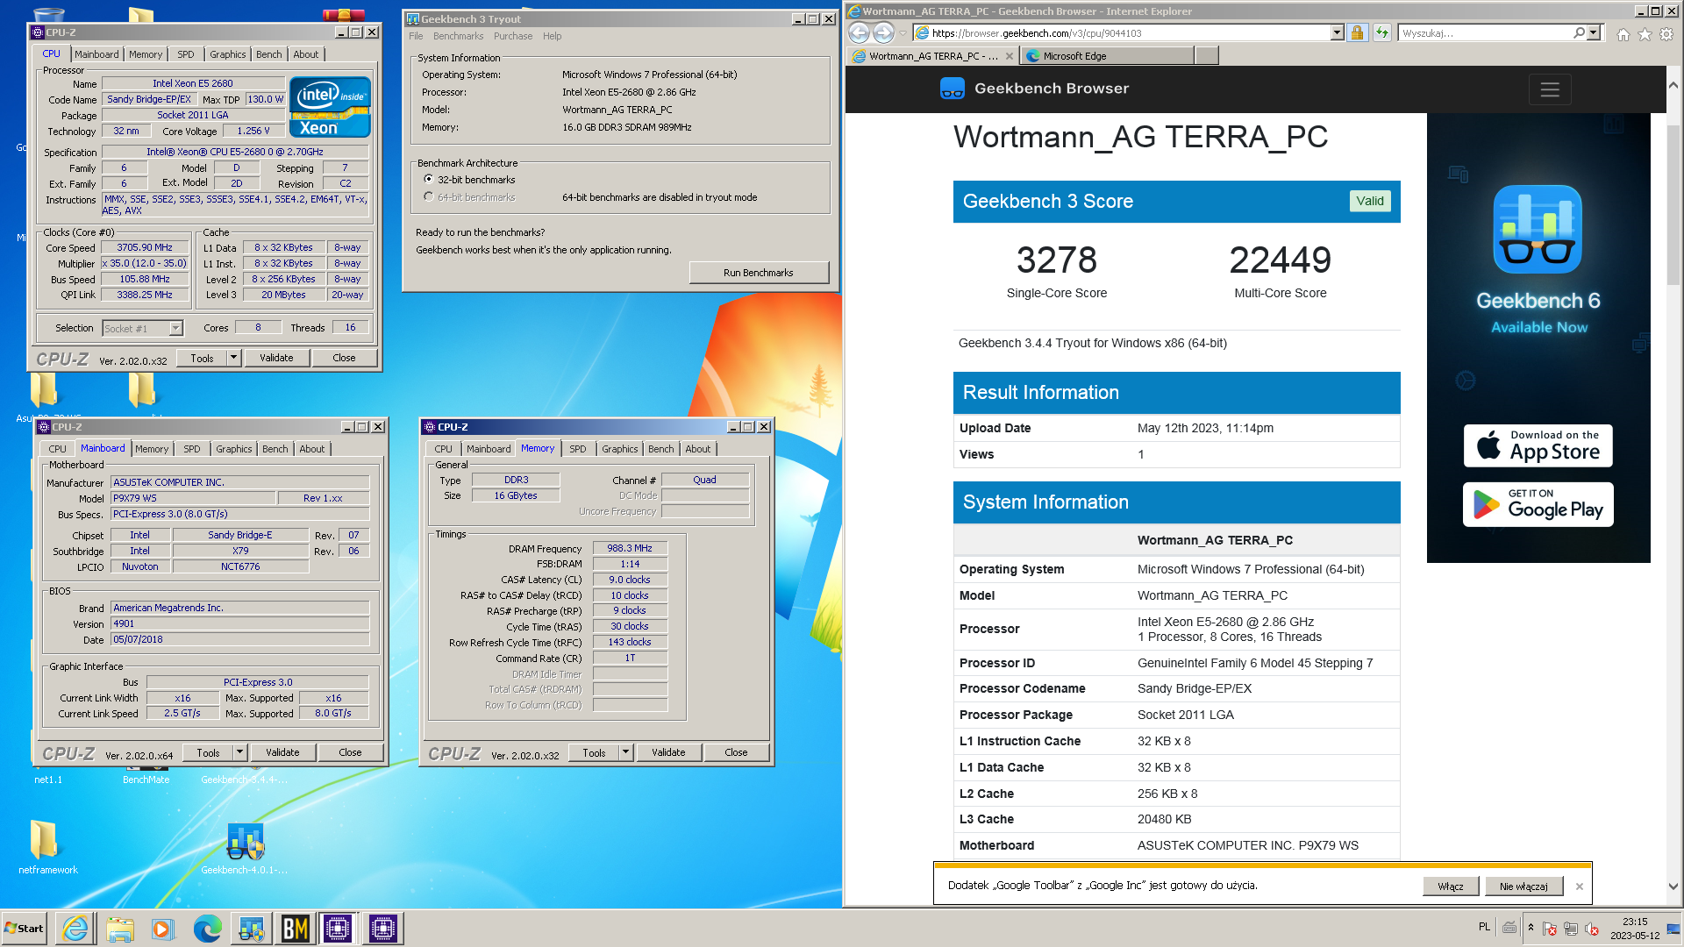1684x947 pixels.
Task: Click Nie włączaj button
Action: tap(1523, 886)
